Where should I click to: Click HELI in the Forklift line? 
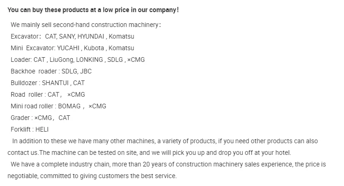(42, 129)
